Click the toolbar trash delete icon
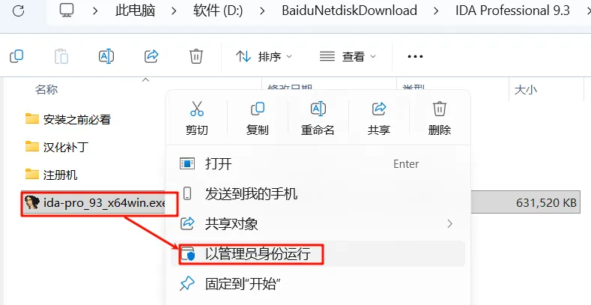 tap(196, 56)
